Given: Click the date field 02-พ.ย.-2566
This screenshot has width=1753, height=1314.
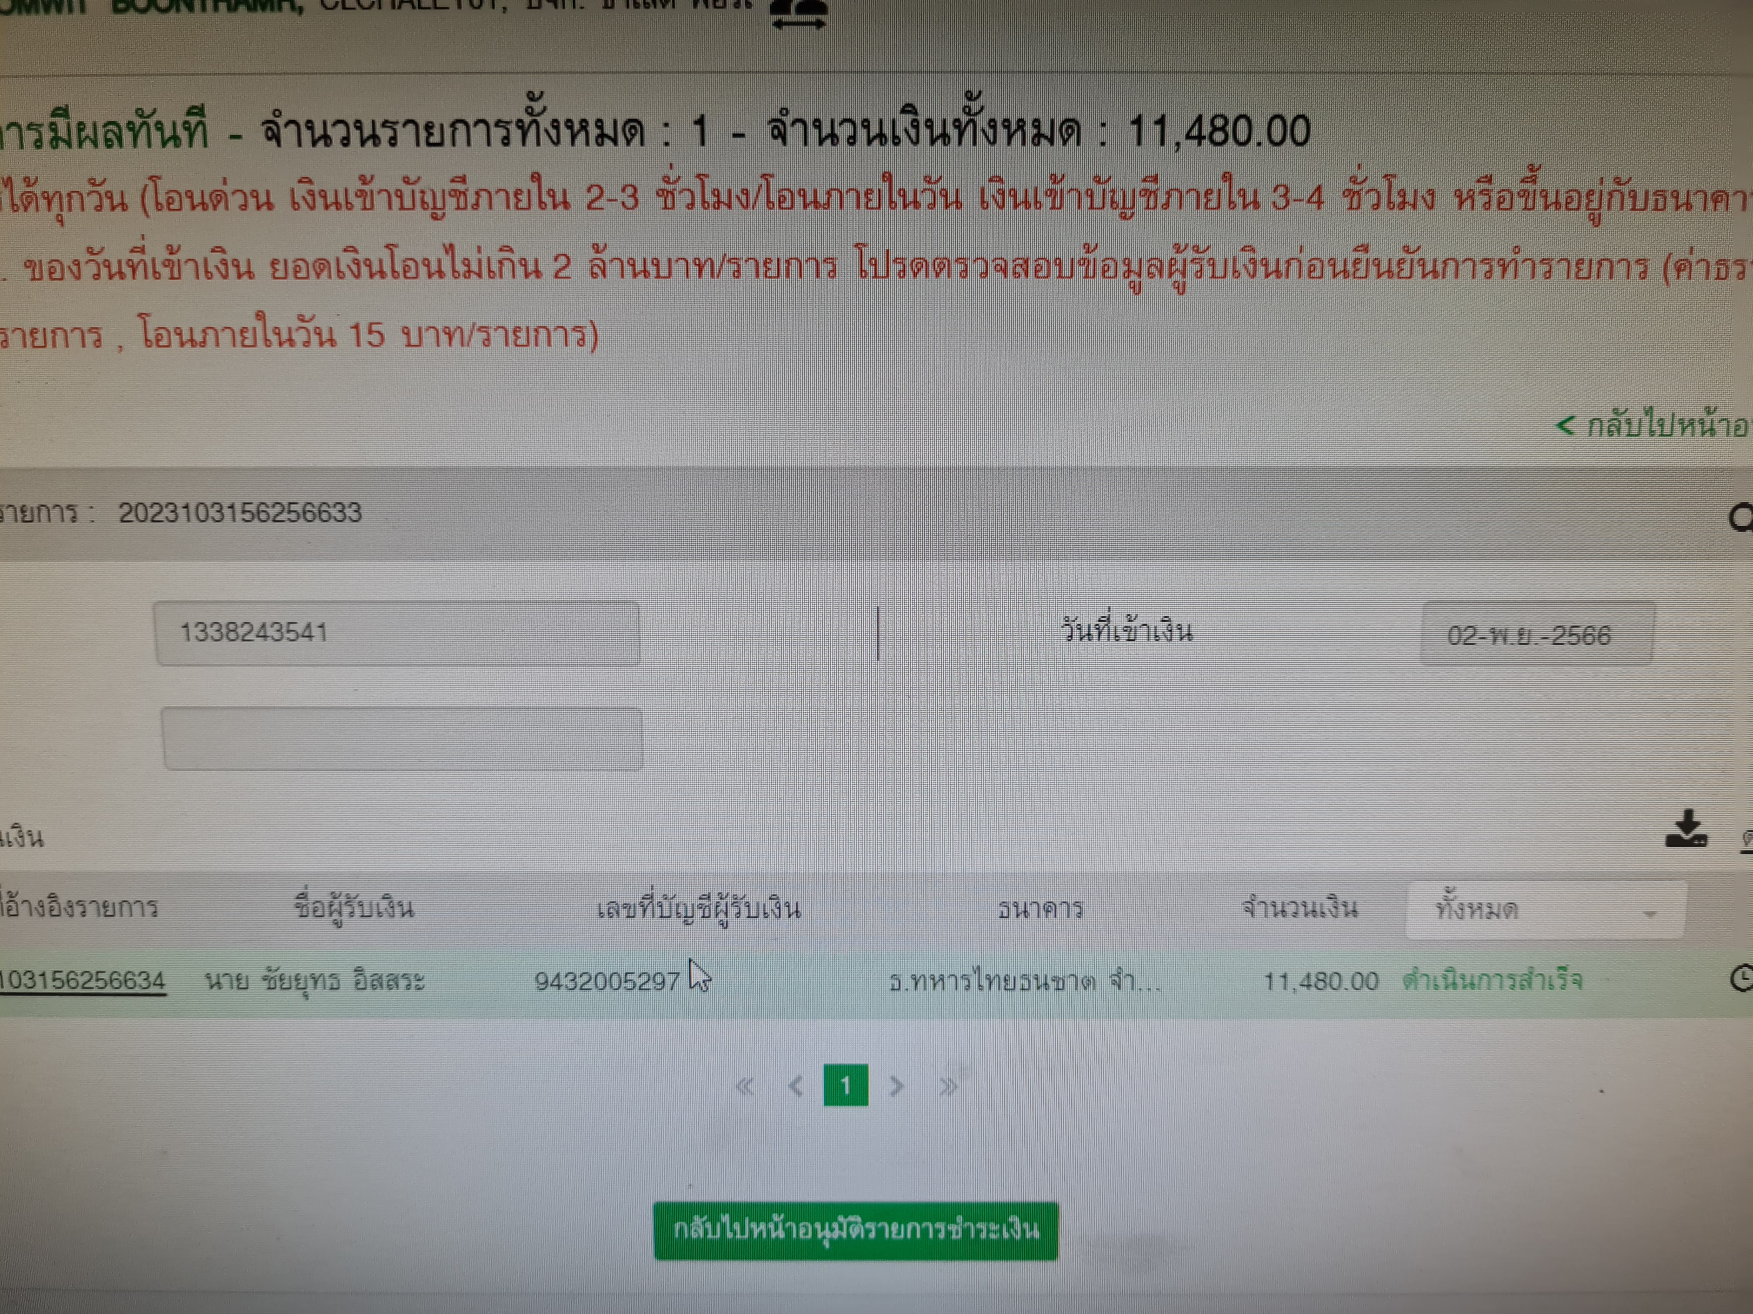Looking at the screenshot, I should 1537,634.
